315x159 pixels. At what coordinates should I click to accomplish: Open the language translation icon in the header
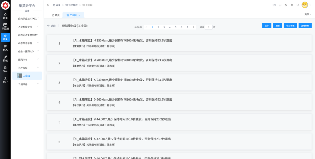pos(286,5)
